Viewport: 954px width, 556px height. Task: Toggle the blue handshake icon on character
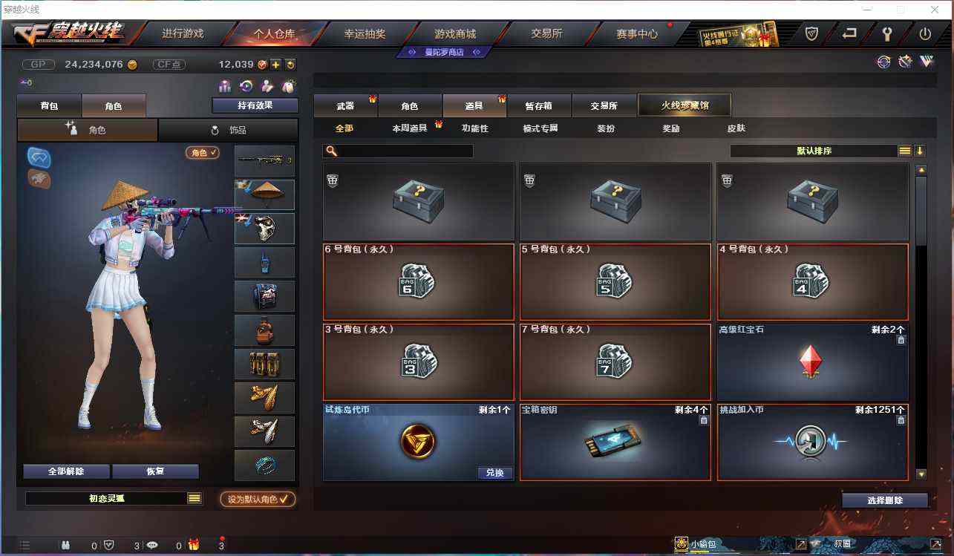(39, 157)
